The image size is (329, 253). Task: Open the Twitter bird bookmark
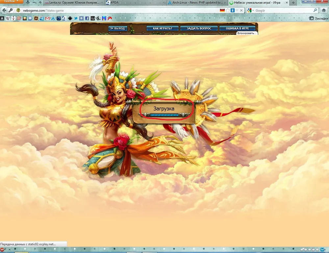[x=76, y=18]
